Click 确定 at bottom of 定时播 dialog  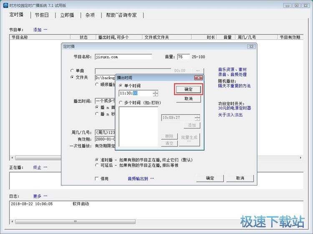click(210, 179)
